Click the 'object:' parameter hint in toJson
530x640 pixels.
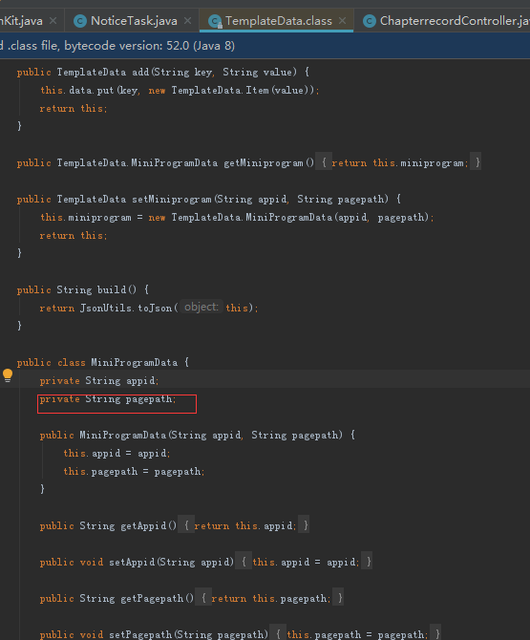tap(201, 307)
